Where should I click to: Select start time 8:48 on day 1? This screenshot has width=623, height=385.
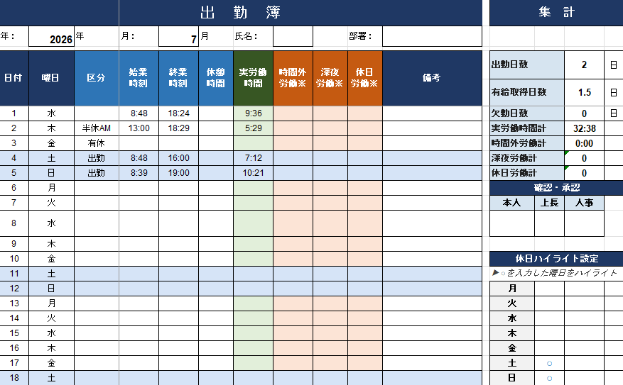tap(139, 113)
